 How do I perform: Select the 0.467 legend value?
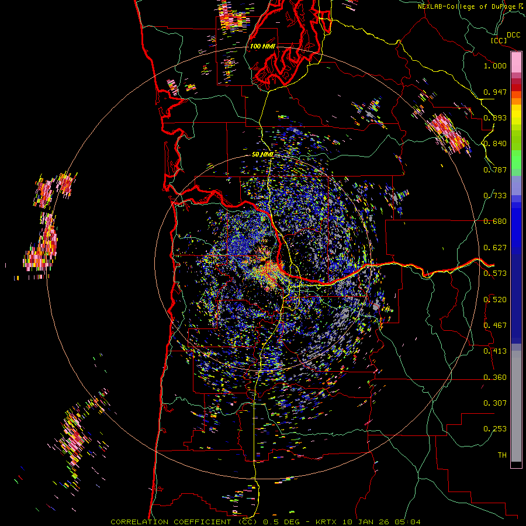click(x=495, y=326)
